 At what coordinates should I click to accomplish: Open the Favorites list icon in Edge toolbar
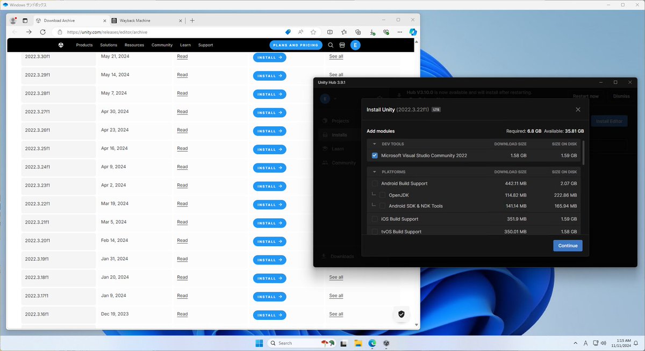pos(344,32)
